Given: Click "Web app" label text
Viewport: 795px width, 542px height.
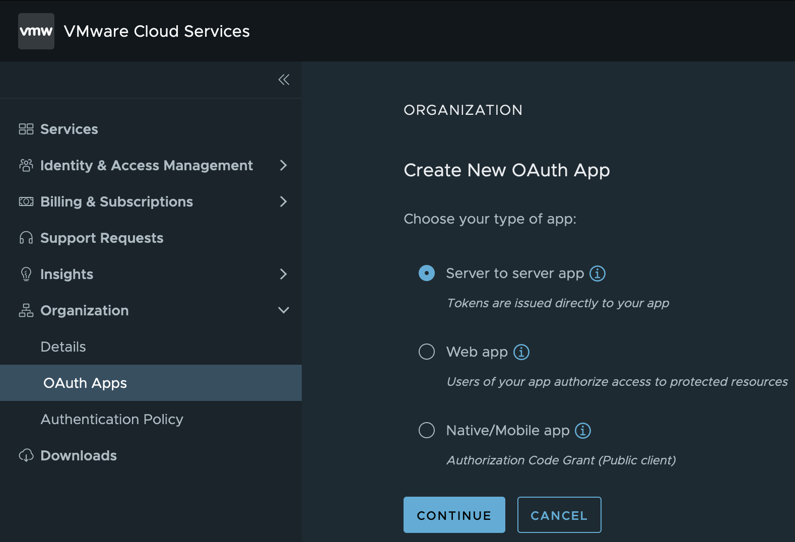Looking at the screenshot, I should [x=477, y=352].
